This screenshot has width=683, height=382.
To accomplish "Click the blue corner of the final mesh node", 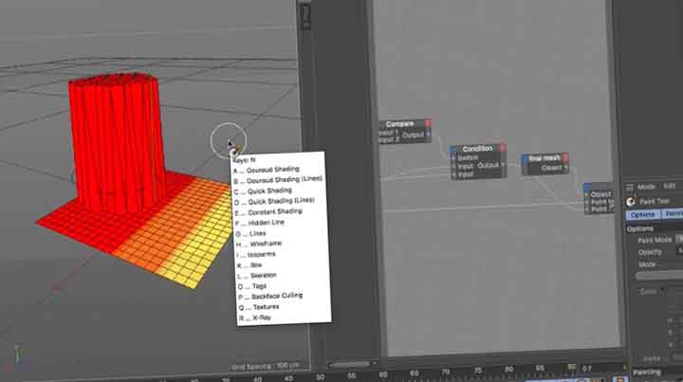I will coord(526,158).
